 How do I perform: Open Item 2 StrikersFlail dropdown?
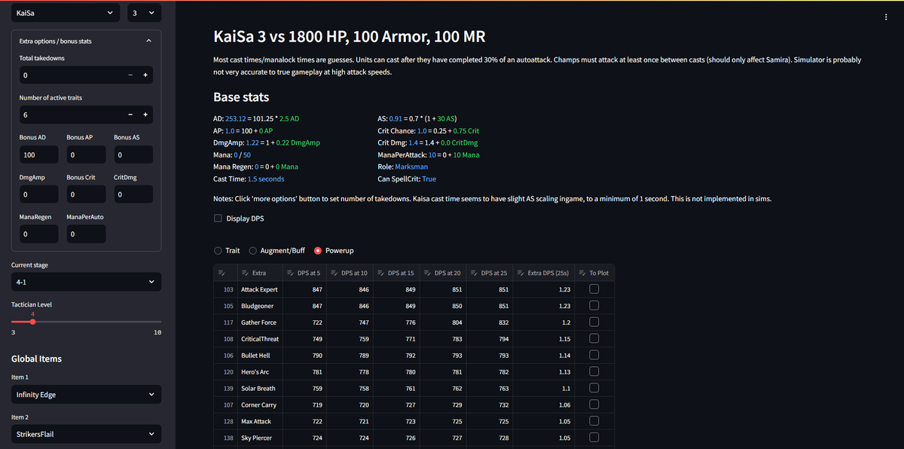click(x=86, y=434)
